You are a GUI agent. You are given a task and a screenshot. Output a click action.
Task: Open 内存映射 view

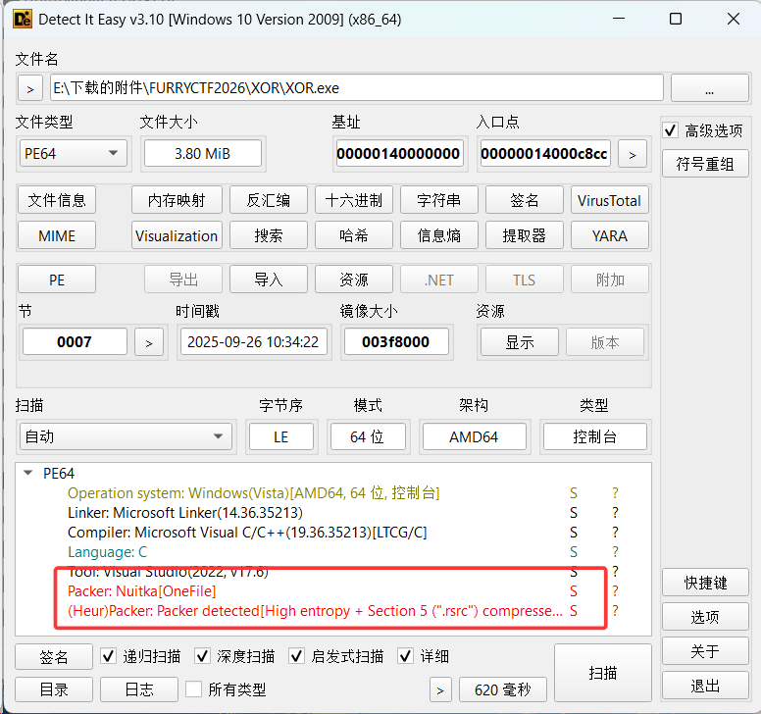click(x=177, y=200)
